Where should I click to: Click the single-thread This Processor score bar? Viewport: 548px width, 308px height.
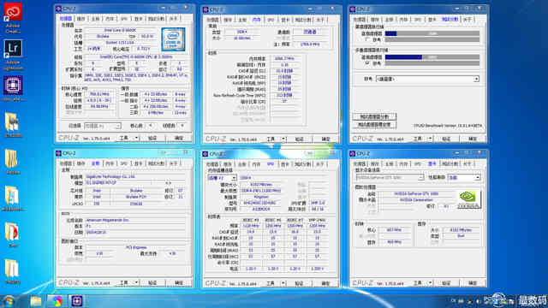(432, 33)
